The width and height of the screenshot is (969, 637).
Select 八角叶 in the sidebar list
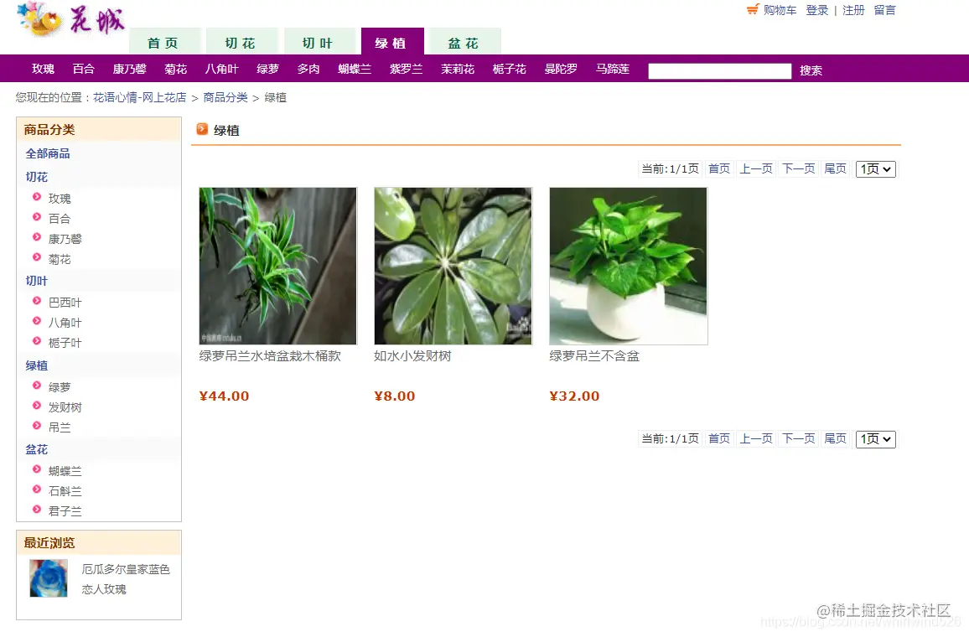click(65, 324)
